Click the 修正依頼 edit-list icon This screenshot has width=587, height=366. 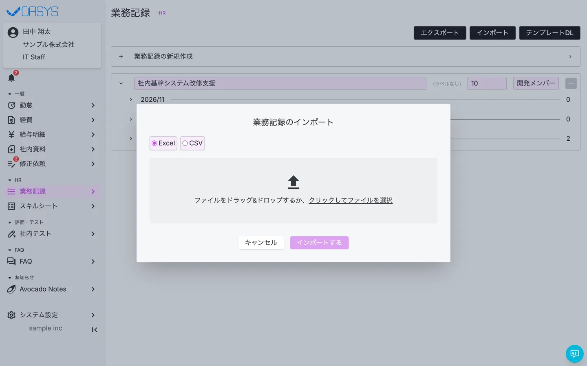click(x=11, y=164)
